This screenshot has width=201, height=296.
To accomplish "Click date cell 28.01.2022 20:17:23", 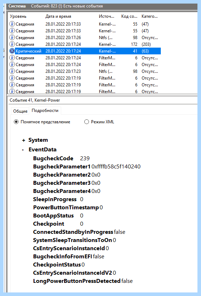I will tap(63, 71).
